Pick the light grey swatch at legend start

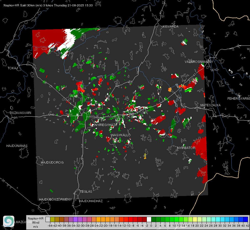[x=48, y=219]
